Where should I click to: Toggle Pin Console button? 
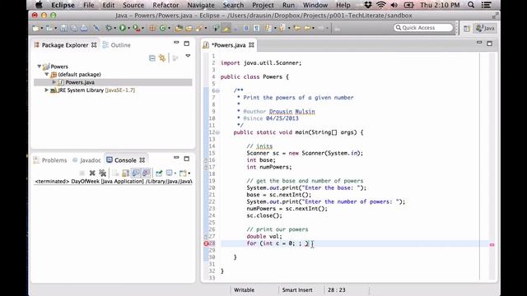(159, 173)
